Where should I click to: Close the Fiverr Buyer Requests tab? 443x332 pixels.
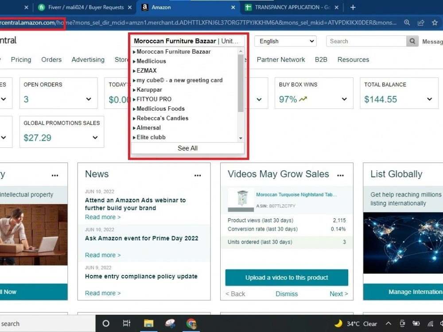[130, 8]
